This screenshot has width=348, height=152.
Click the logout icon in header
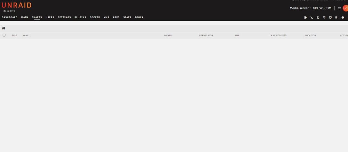(306, 17)
